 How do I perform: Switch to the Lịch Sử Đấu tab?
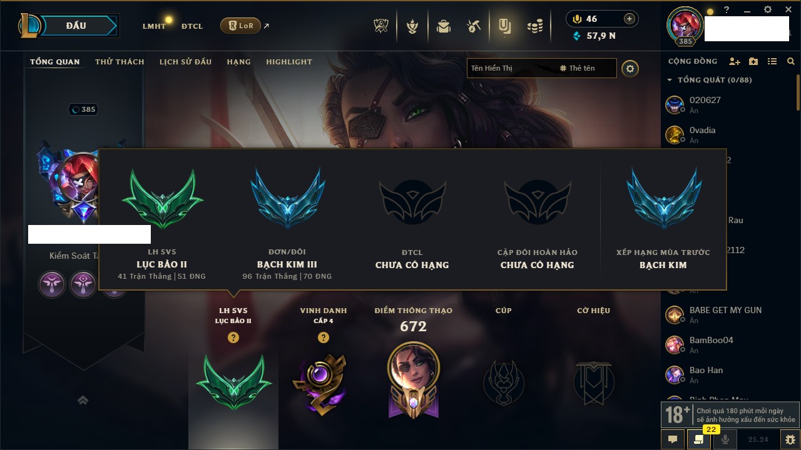coord(185,62)
